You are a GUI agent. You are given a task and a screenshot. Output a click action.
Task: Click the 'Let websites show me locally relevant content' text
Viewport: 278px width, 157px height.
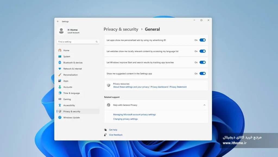pos(142,51)
